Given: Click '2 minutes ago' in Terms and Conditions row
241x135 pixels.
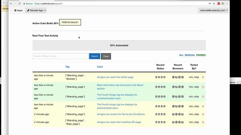Looking at the screenshot, I should [41, 114].
